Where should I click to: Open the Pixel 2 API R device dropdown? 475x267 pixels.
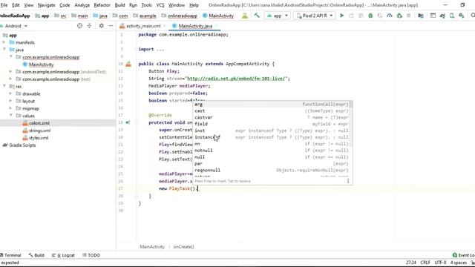[315, 16]
